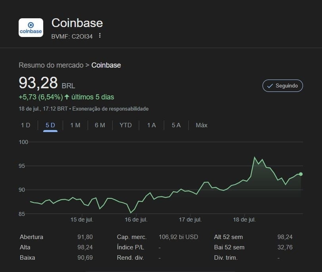Click the 16 de jul. axis label
Screen dimensions: 322x272
tap(136, 220)
